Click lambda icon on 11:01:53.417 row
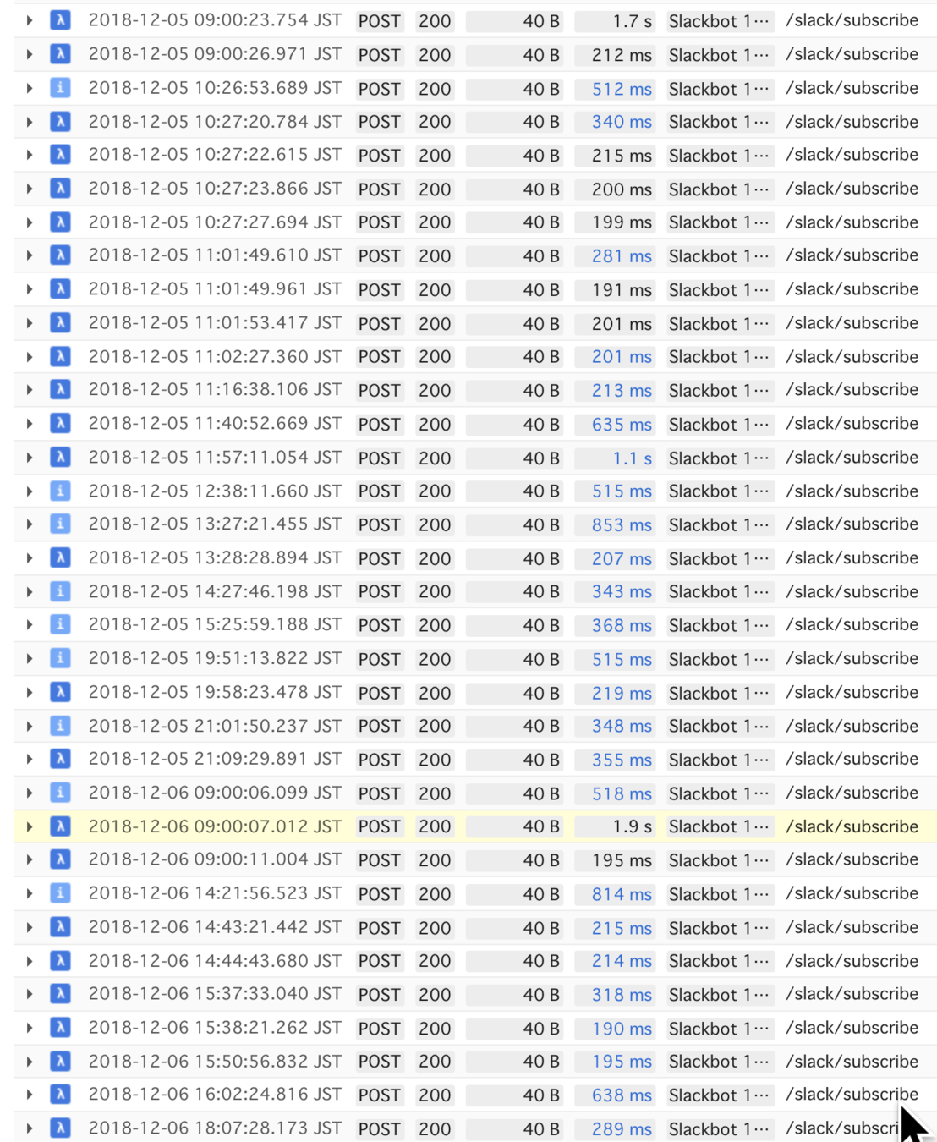The image size is (937, 1142). (x=60, y=323)
